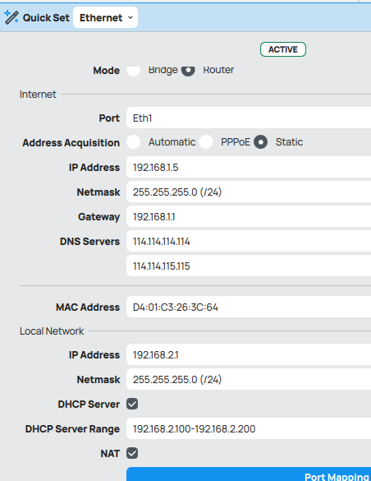The image size is (371, 481).
Task: Choose Automatic address acquisition
Action: (134, 142)
